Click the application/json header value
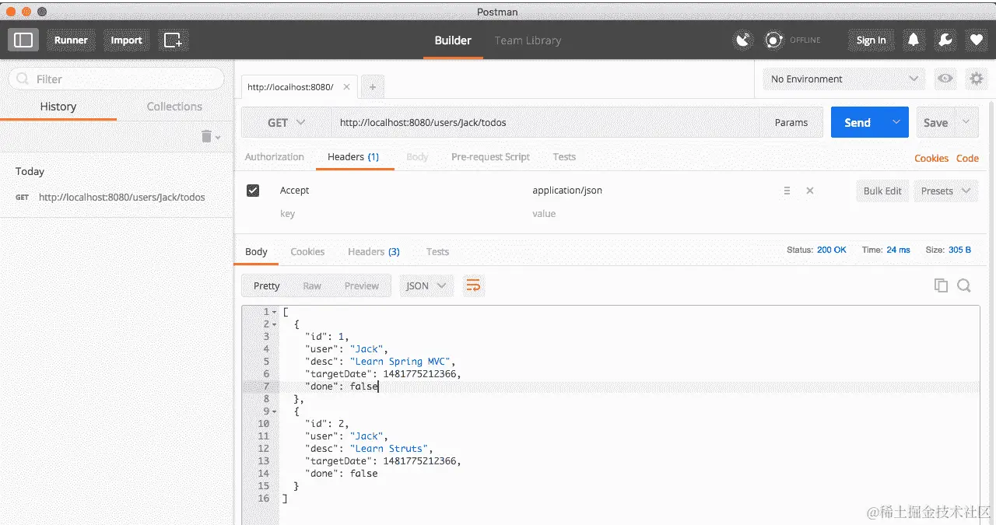 [567, 191]
